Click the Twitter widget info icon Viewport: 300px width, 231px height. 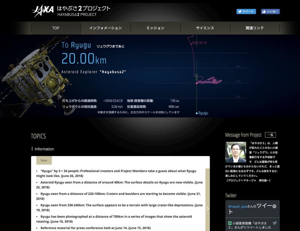click(x=274, y=206)
